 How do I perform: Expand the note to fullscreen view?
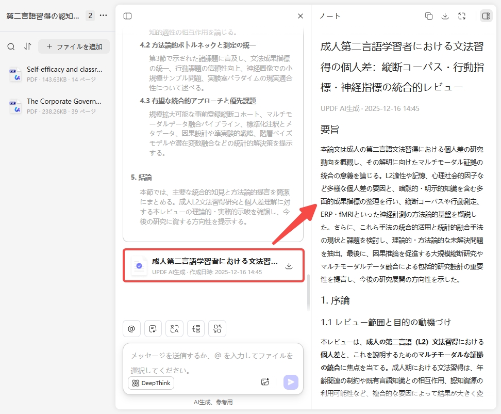pos(462,16)
